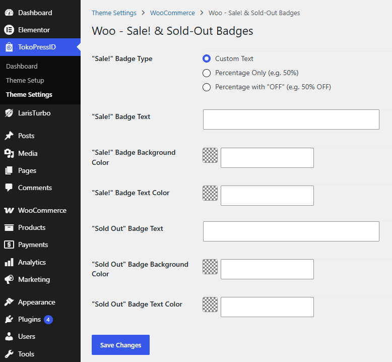Click the Payments dollar icon
The width and height of the screenshot is (392, 362).
coord(9,245)
